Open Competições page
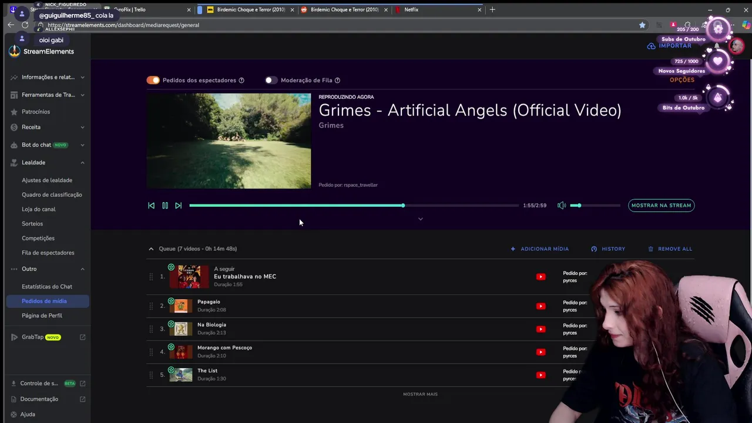Image resolution: width=752 pixels, height=423 pixels. tap(38, 239)
